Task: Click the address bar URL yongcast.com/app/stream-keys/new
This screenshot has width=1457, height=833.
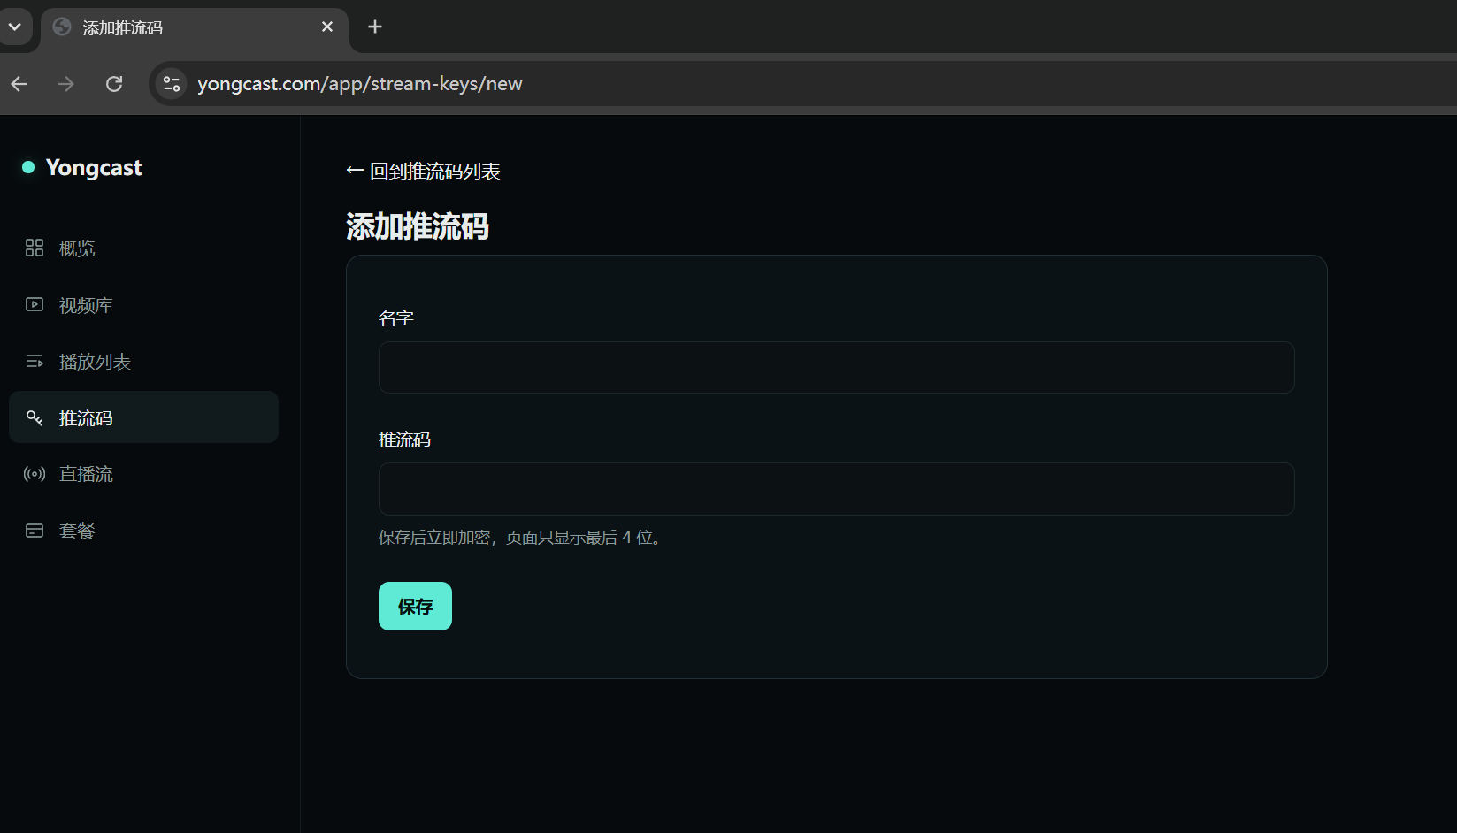Action: point(359,84)
